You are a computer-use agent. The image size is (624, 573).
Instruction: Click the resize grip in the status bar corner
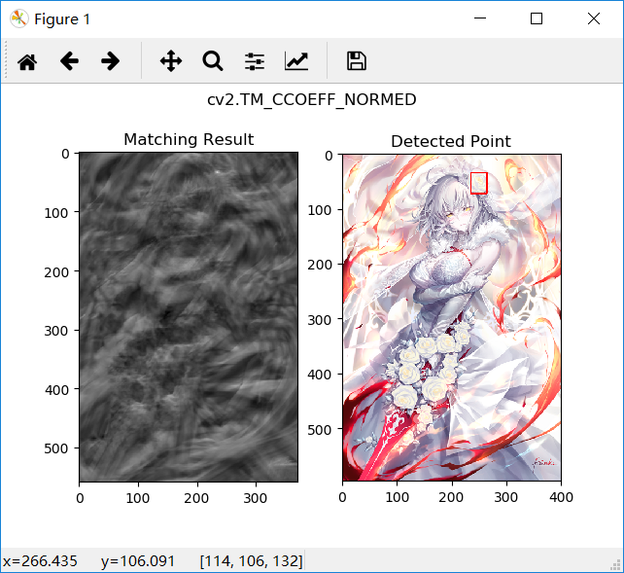(615, 564)
